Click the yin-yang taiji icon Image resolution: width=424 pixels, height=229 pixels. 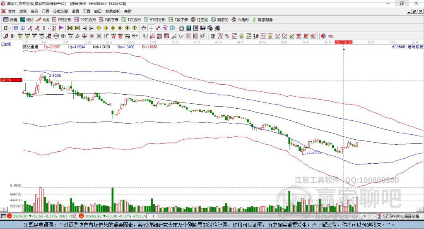323,36
